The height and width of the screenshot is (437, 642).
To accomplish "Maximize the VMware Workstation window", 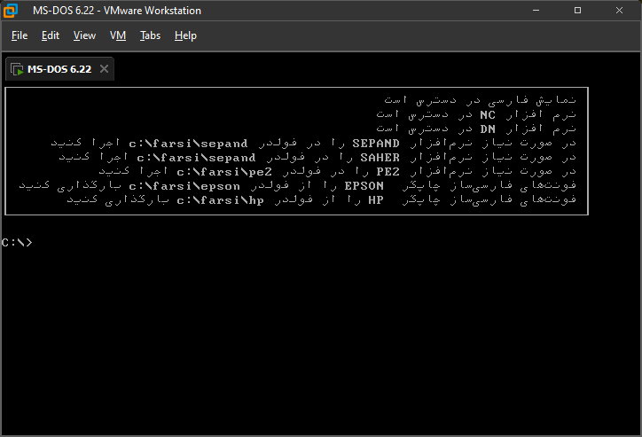I will coord(577,11).
